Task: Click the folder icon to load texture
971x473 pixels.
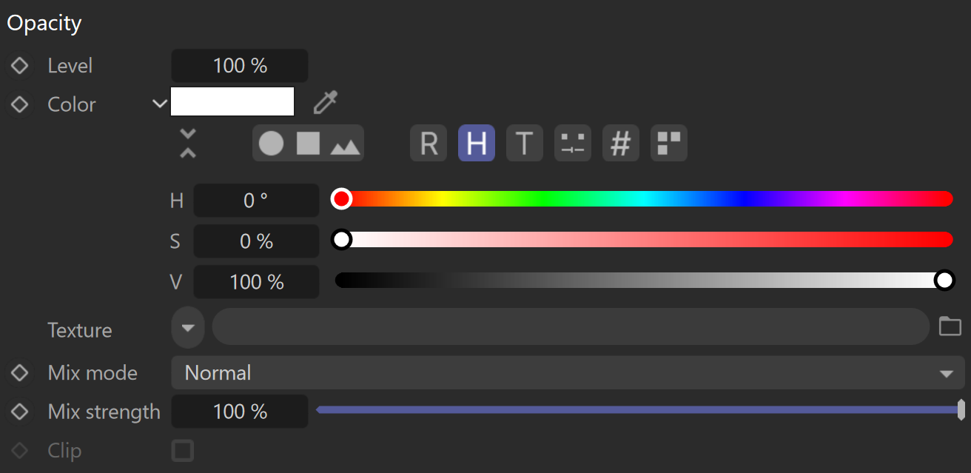Action: (x=950, y=326)
